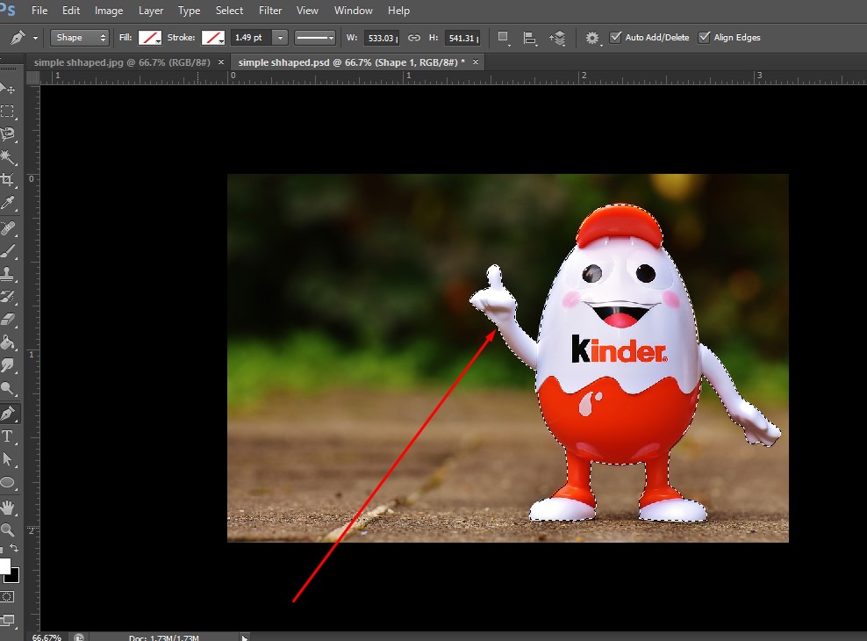Select the History Brush tool
This screenshot has width=867, height=641.
pos(8,297)
